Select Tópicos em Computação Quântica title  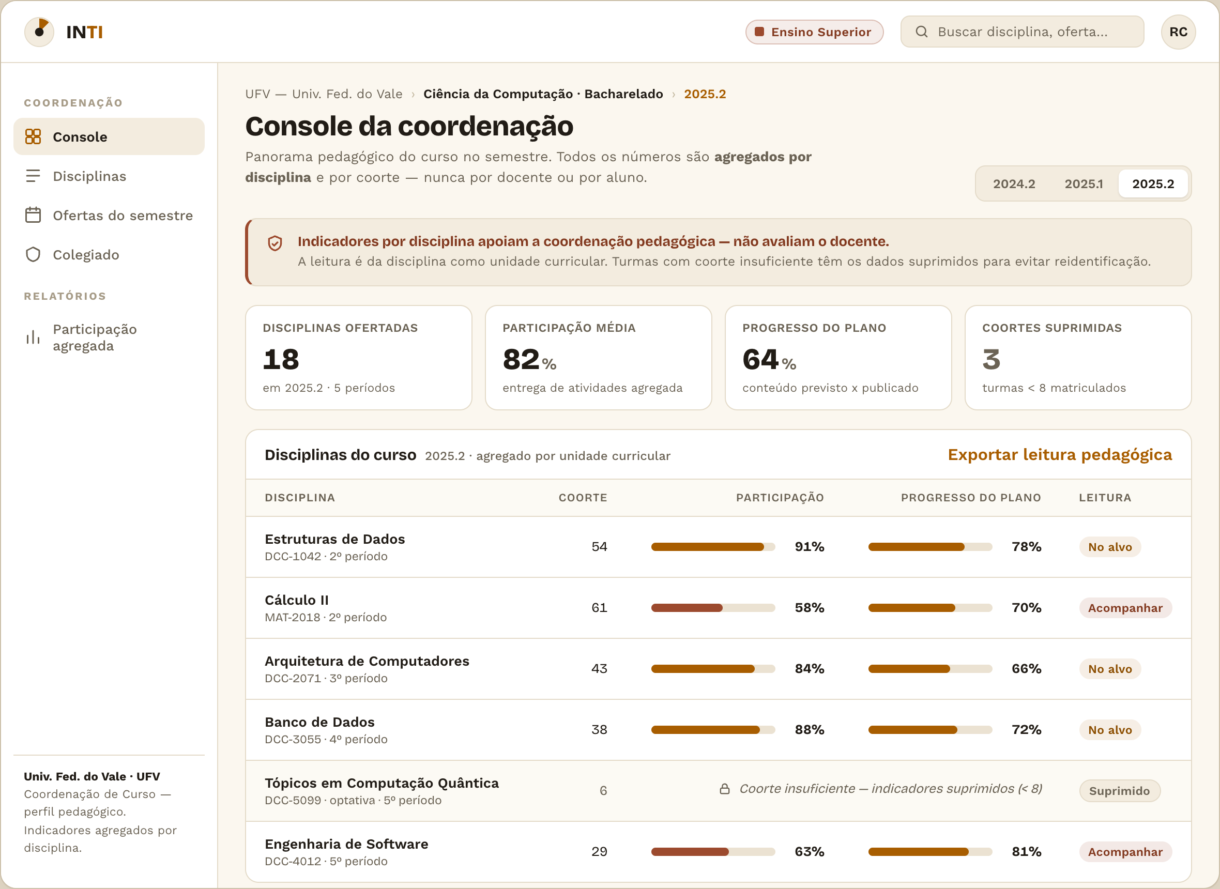[x=382, y=783]
